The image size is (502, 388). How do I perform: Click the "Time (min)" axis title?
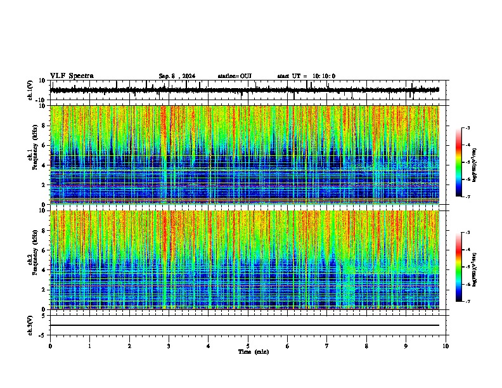coord(254,352)
